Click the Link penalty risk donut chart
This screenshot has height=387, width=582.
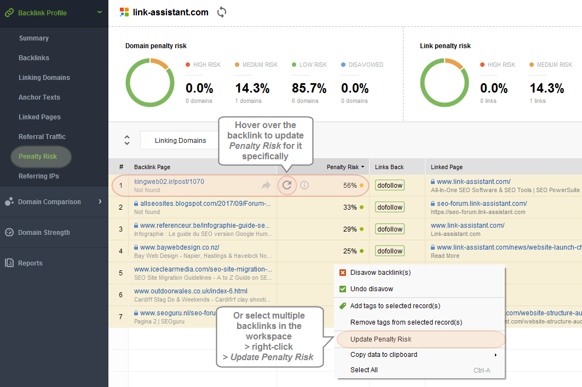point(444,82)
